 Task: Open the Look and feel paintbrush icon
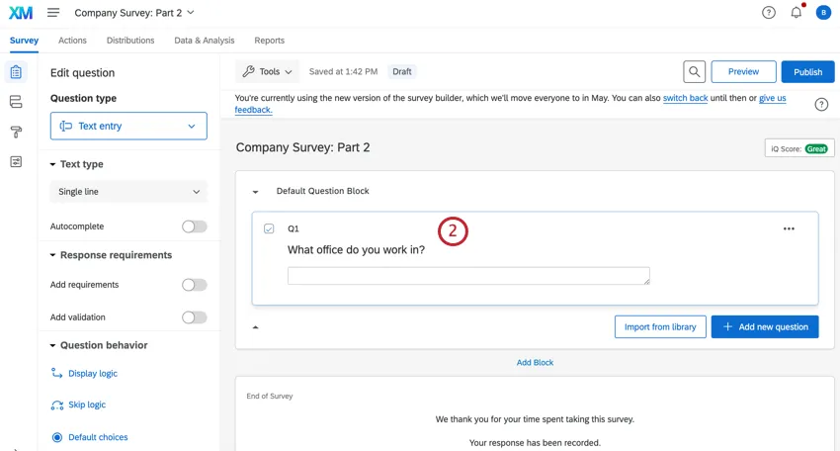pos(16,132)
